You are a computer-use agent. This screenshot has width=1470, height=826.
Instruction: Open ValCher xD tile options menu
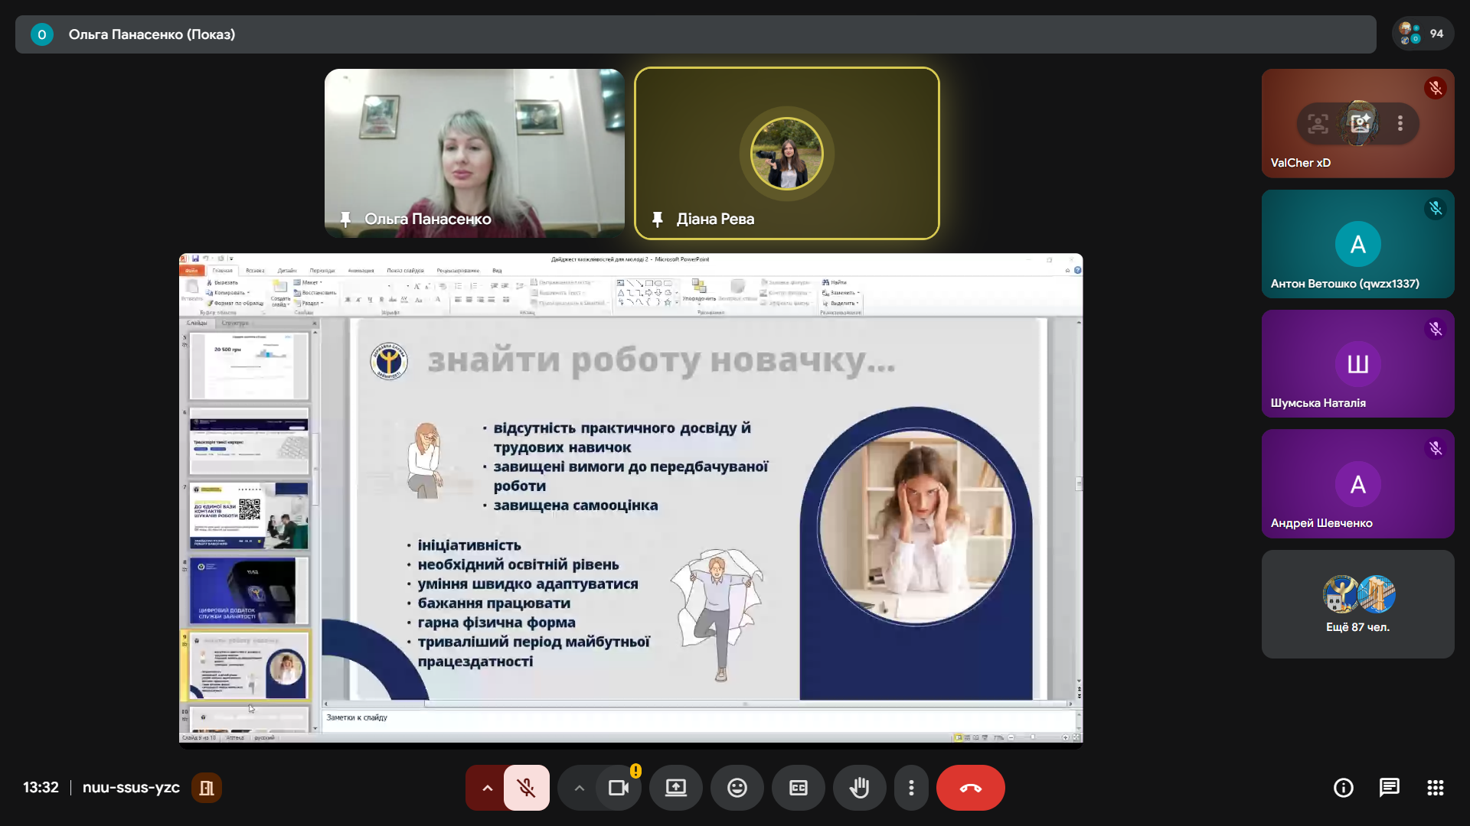click(1400, 123)
